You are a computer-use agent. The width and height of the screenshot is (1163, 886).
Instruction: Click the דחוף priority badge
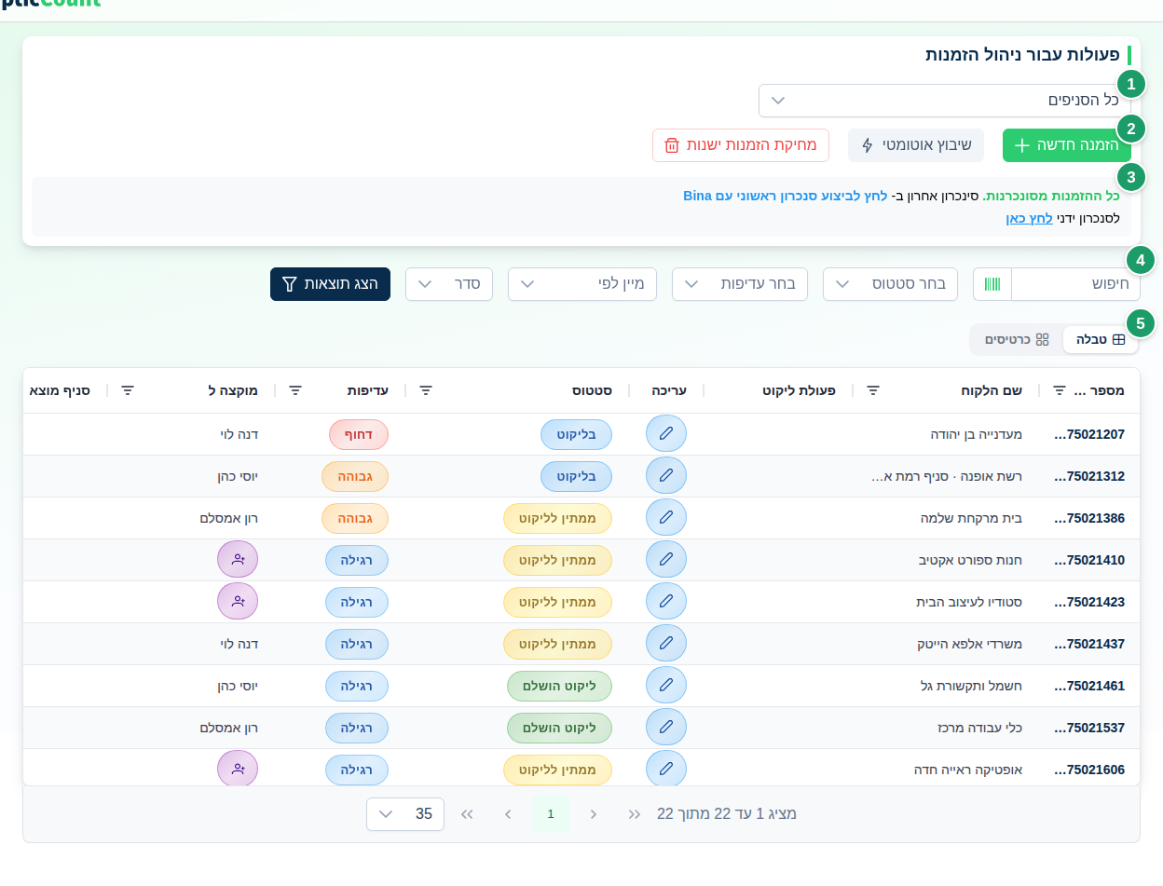[x=359, y=434]
